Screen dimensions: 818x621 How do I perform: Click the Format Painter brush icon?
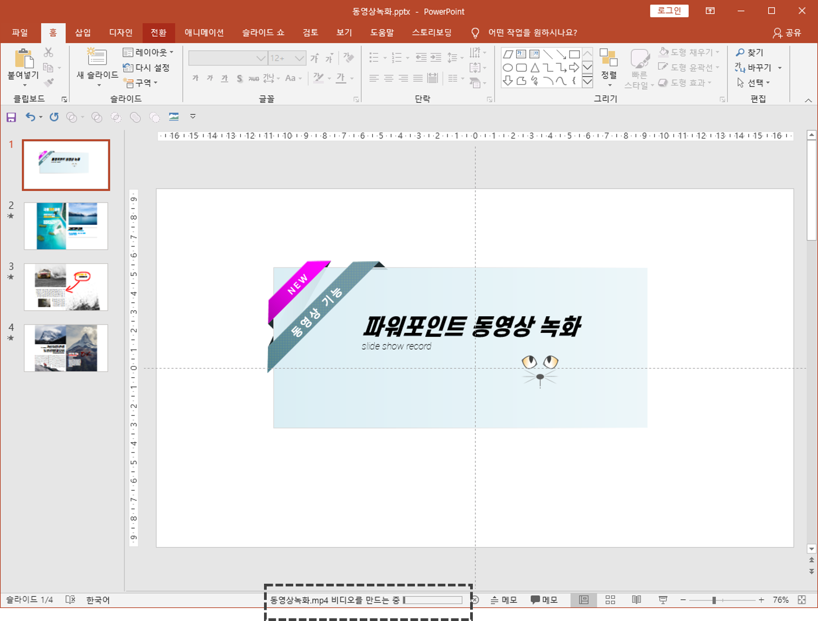tap(49, 82)
